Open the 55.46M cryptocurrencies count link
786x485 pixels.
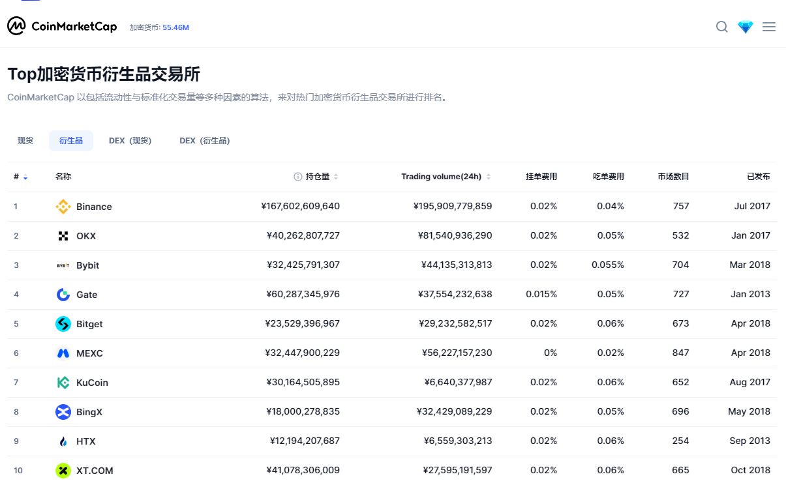(x=175, y=27)
